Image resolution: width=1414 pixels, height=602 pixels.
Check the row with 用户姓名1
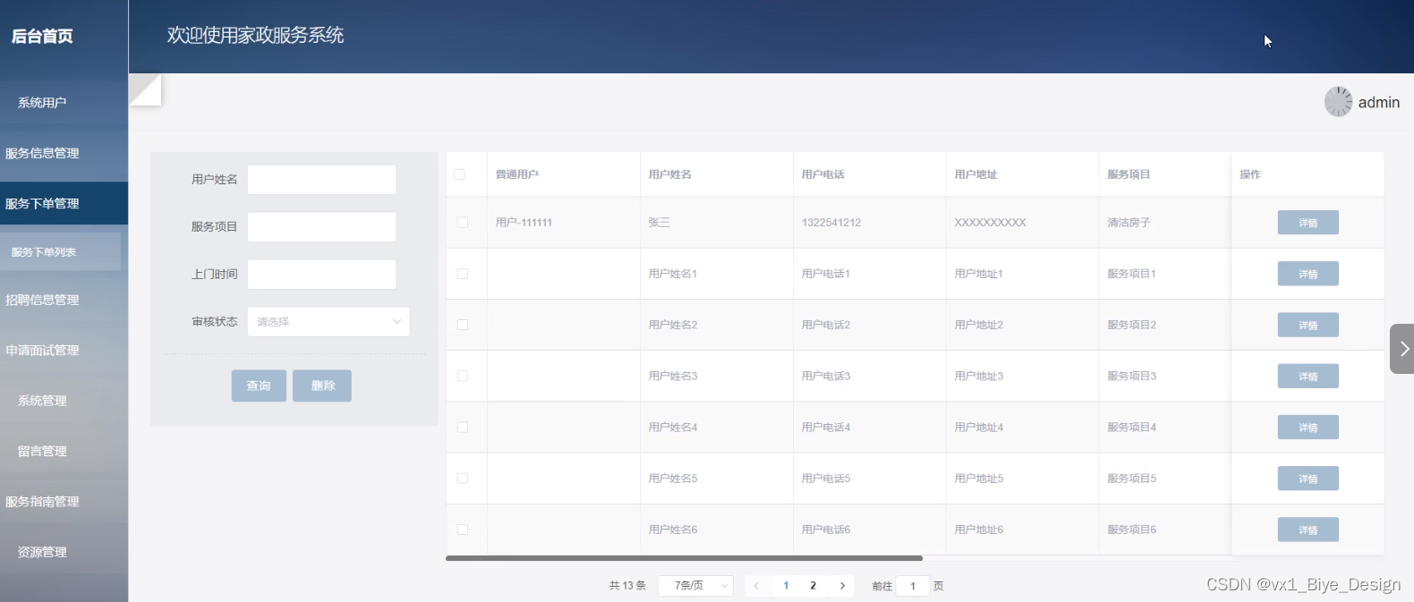tap(463, 274)
